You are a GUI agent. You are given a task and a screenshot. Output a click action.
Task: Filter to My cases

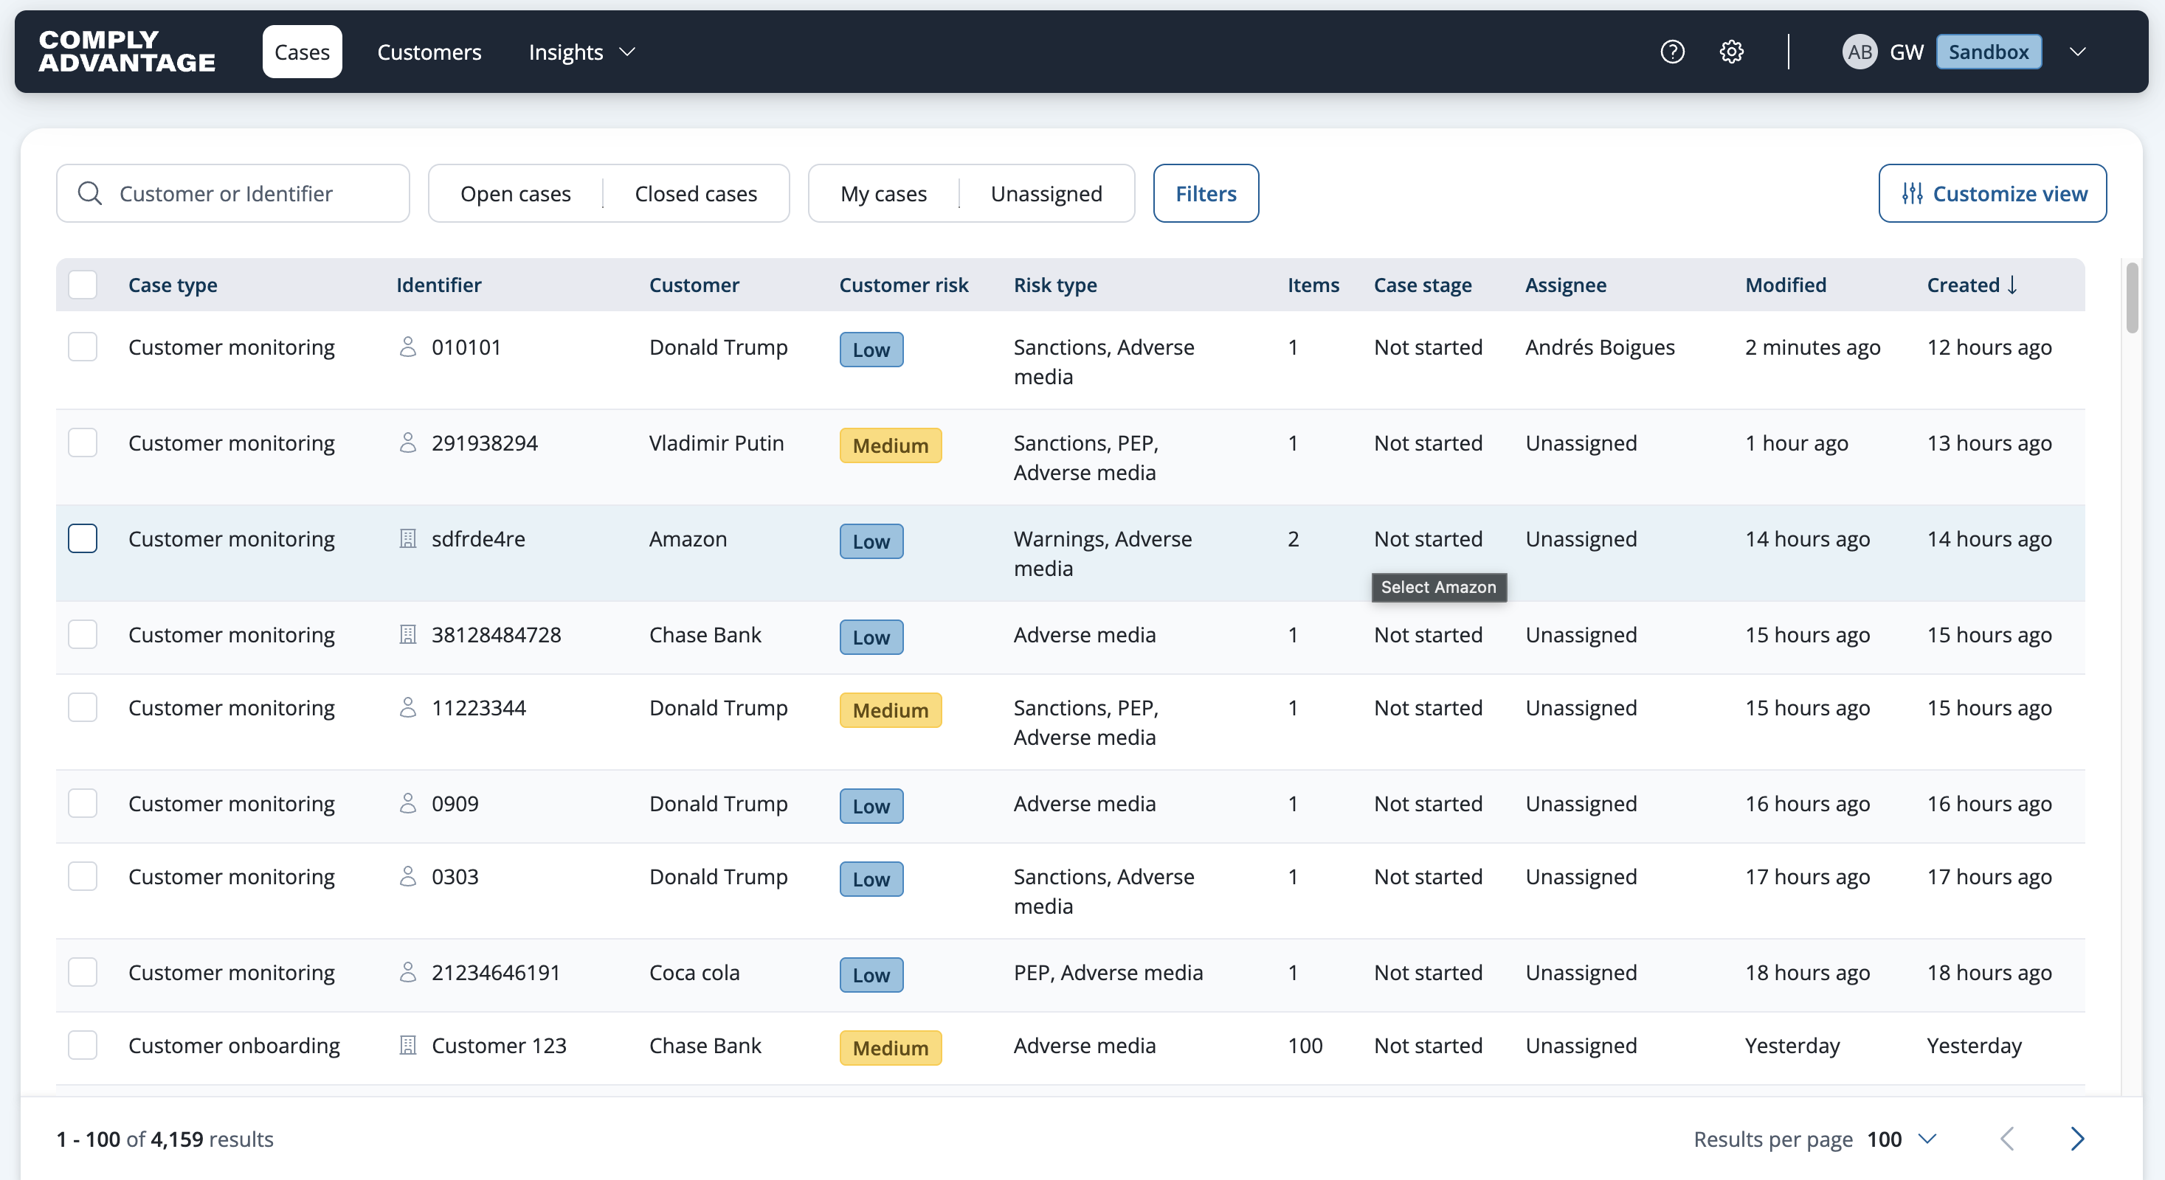[883, 193]
